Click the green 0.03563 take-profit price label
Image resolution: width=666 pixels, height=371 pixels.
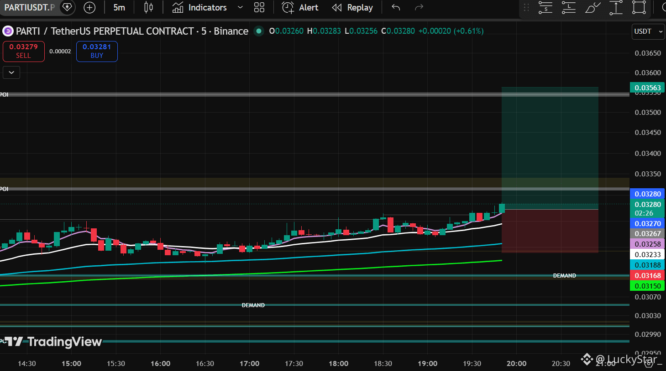pos(647,88)
